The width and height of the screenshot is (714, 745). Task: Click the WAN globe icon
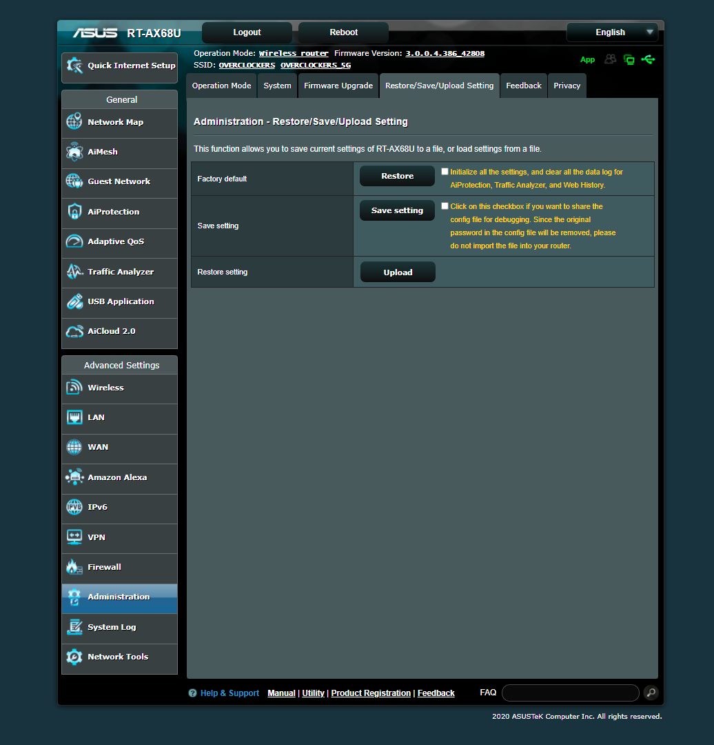click(74, 447)
